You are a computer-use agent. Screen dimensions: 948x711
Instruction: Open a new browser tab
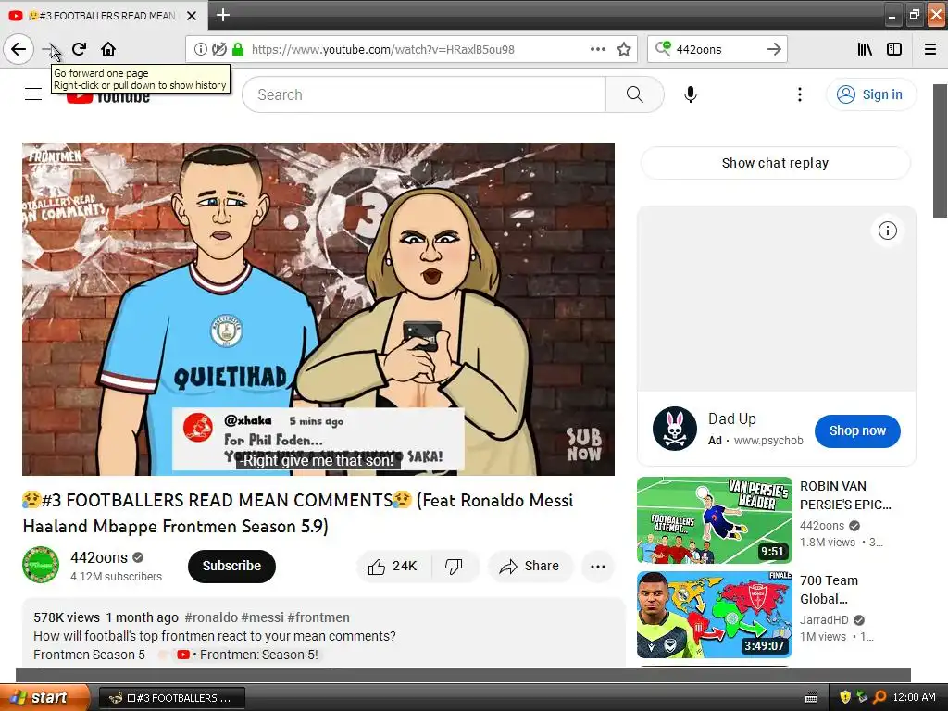(x=223, y=15)
